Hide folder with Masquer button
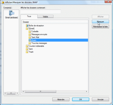This screenshot has height=105, width=113. (x=100, y=22)
